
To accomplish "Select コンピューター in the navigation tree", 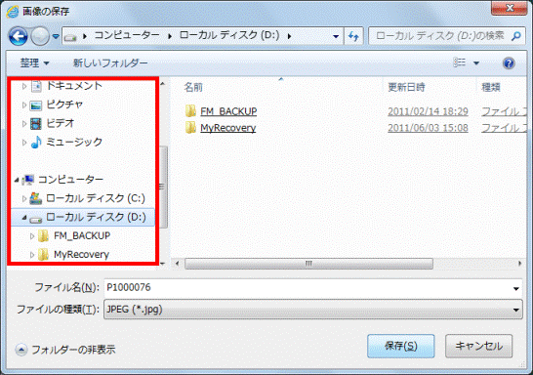I will [70, 179].
